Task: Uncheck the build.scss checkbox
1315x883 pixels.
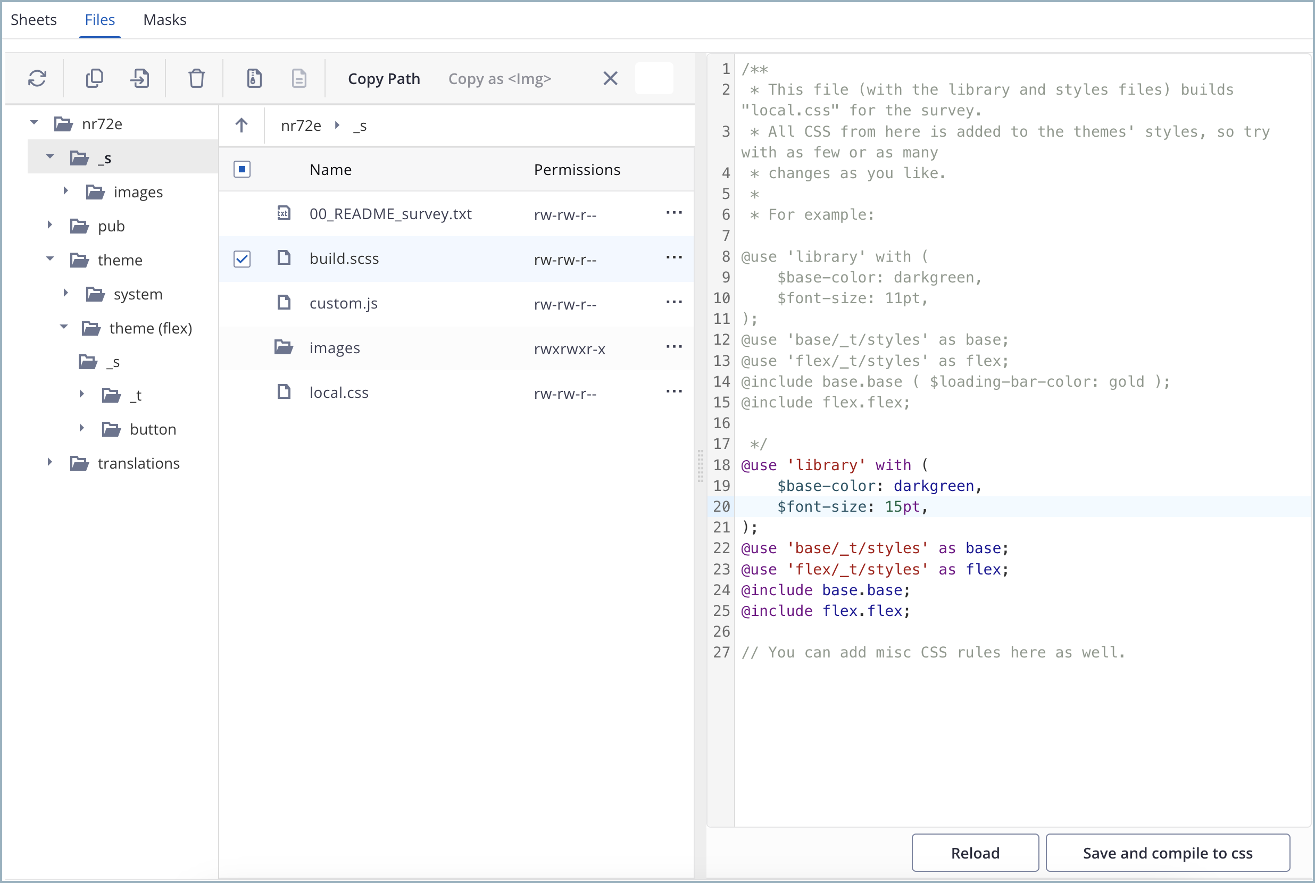Action: point(242,259)
